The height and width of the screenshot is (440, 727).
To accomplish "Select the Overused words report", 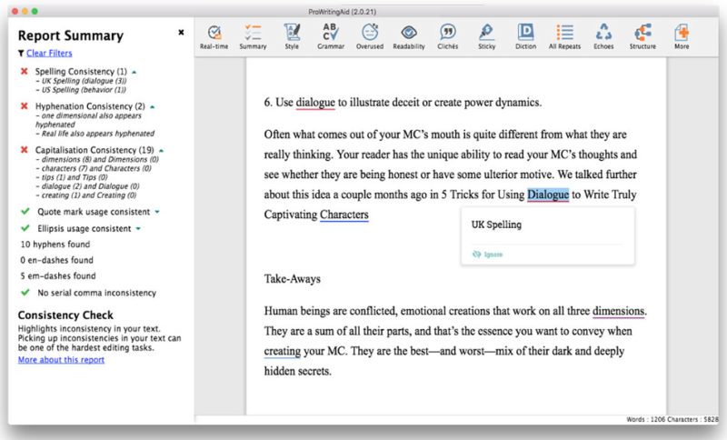I will click(x=369, y=35).
